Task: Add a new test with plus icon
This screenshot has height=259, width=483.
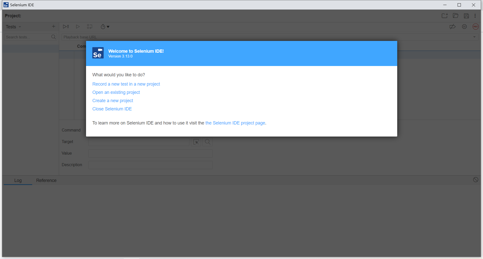Action: click(x=54, y=26)
